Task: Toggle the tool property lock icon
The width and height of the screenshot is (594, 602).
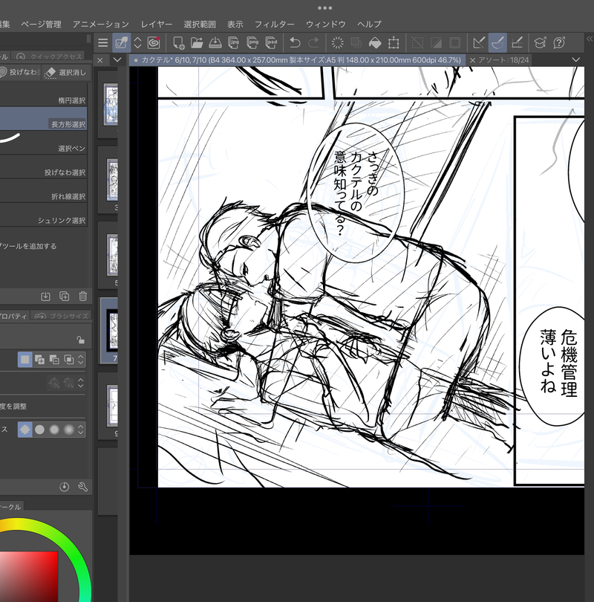Action: (80, 340)
